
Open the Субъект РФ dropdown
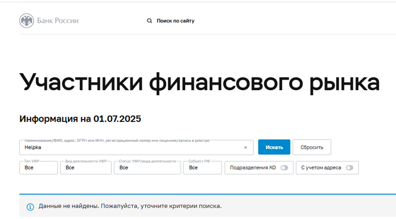(x=202, y=167)
